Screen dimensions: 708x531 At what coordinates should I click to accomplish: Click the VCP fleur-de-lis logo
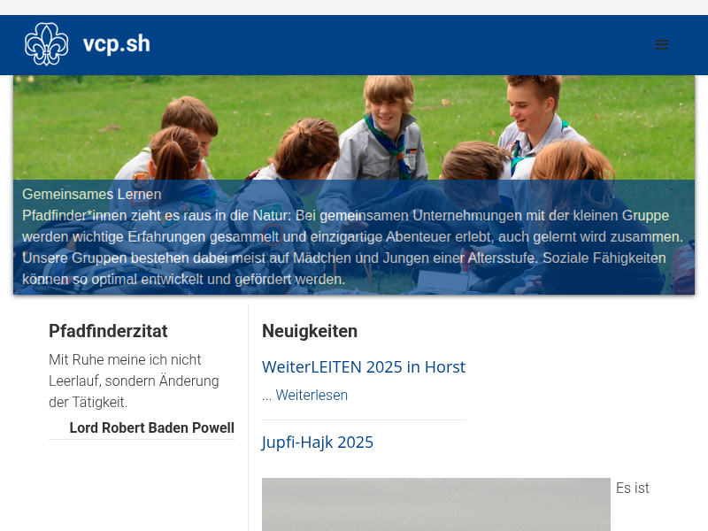[46, 44]
